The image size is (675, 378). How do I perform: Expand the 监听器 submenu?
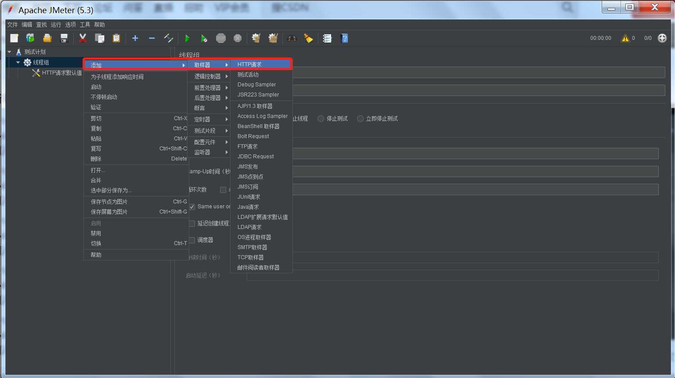click(x=209, y=152)
